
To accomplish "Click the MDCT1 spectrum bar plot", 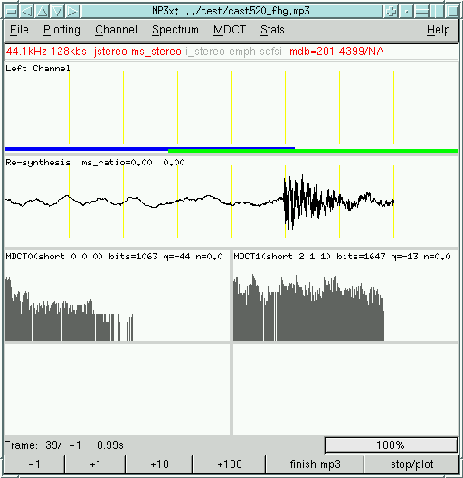I will (x=308, y=307).
